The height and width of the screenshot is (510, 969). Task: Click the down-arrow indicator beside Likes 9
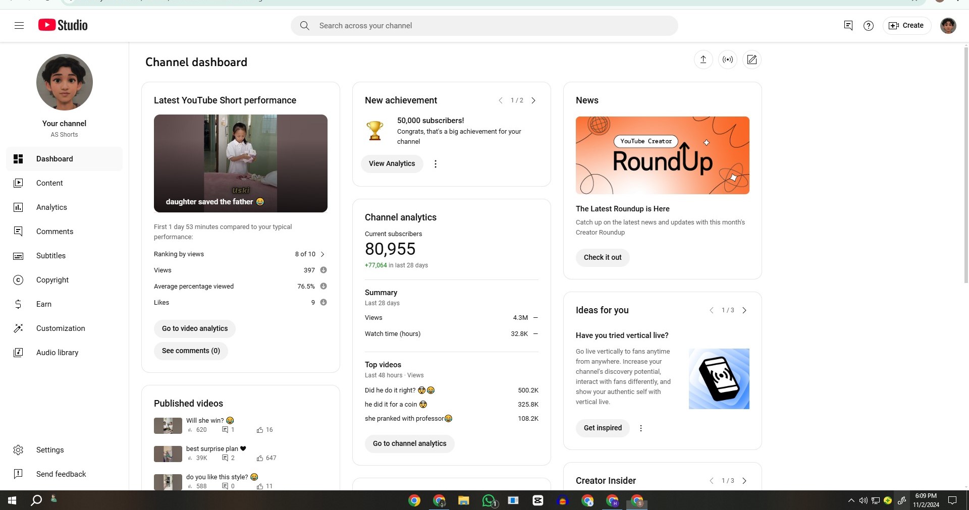324,302
